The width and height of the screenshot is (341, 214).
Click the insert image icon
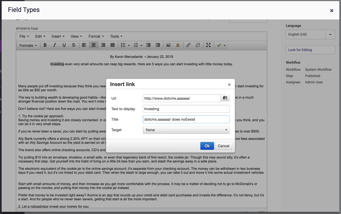tap(168, 45)
